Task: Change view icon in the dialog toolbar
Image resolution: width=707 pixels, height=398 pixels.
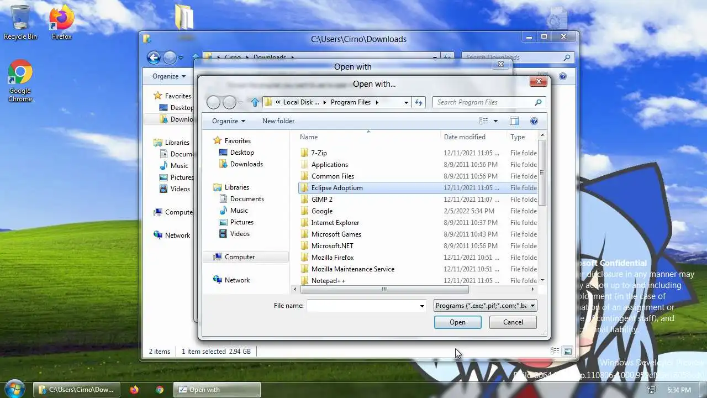Action: click(484, 121)
